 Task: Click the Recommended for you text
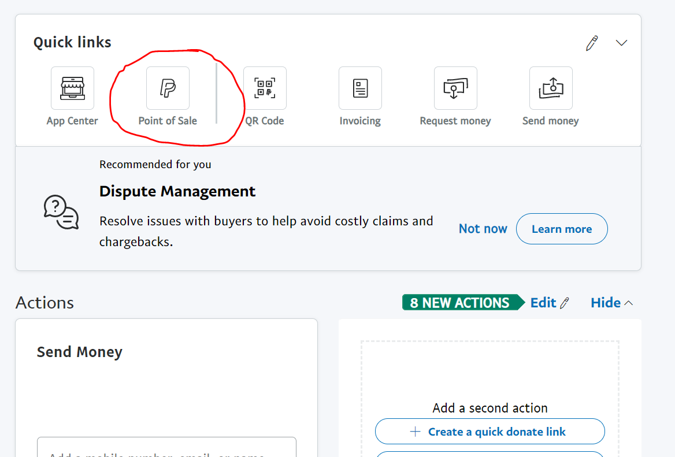click(x=155, y=165)
